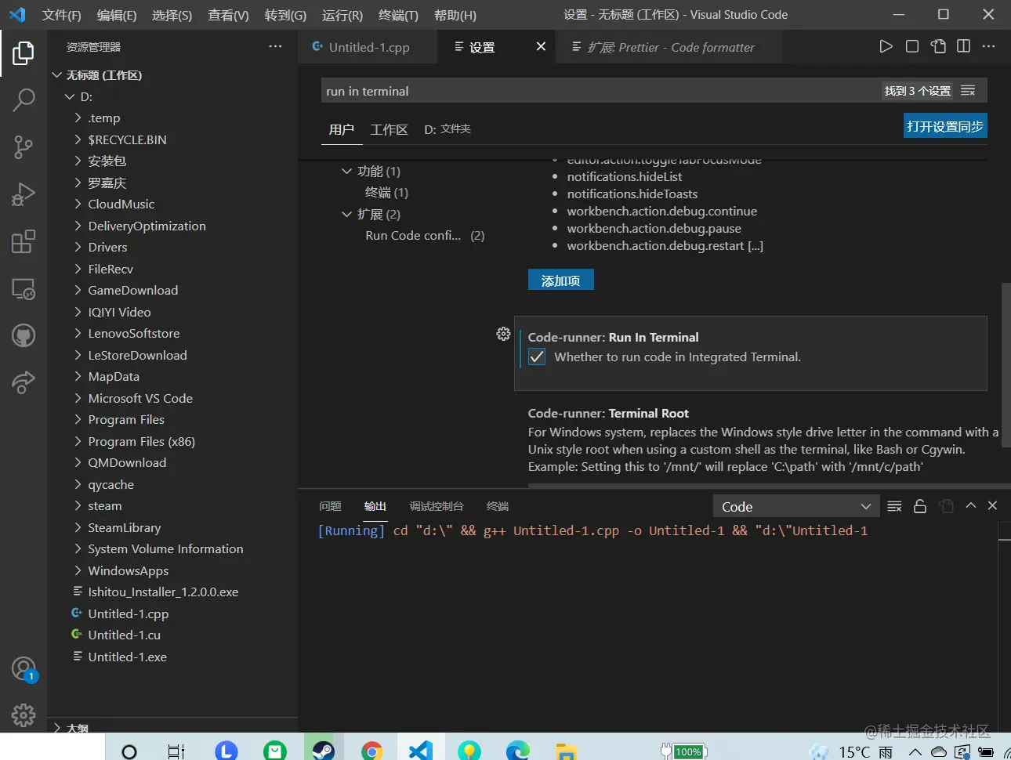Open the 编辑(E) menu
Image resolution: width=1011 pixels, height=760 pixels.
point(117,15)
